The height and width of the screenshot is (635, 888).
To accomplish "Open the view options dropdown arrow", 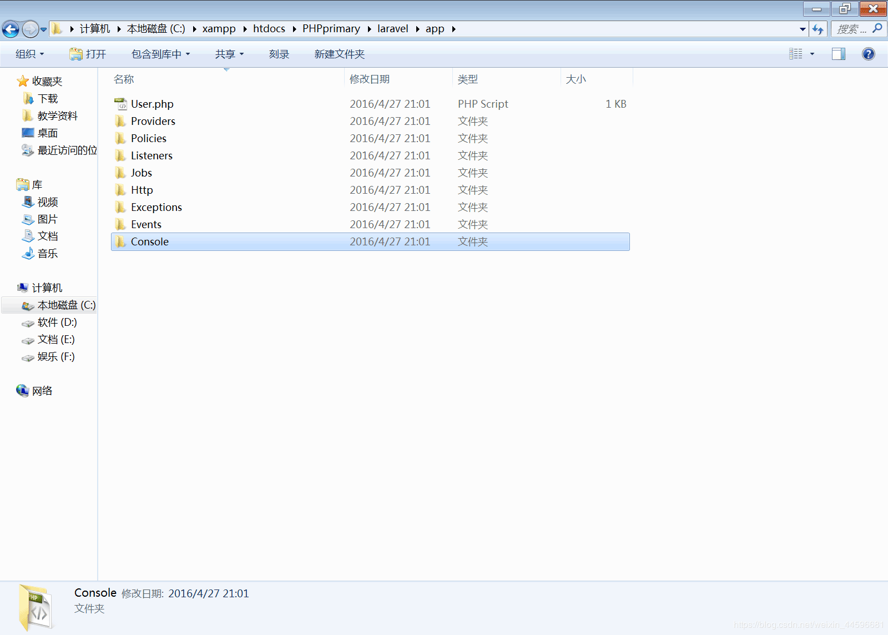I will 812,54.
